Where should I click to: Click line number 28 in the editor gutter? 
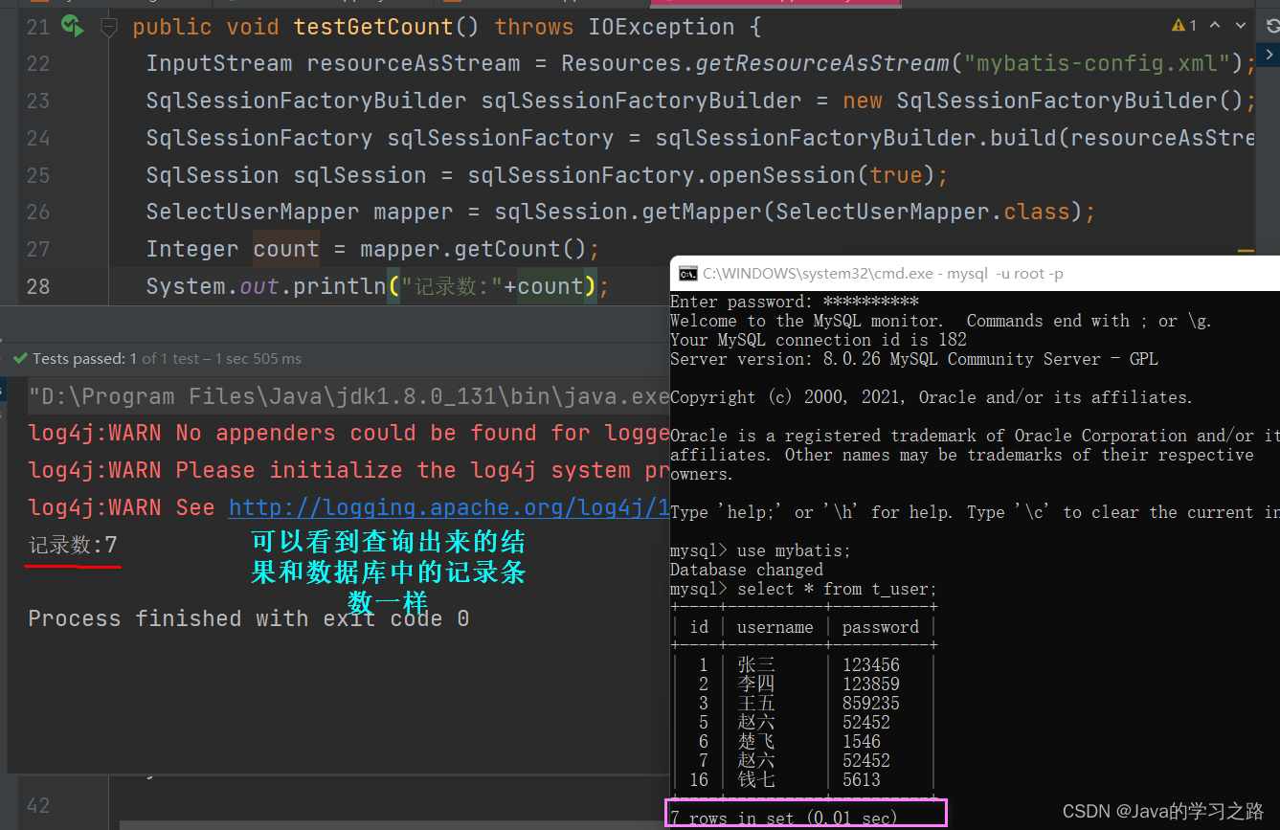click(x=38, y=287)
